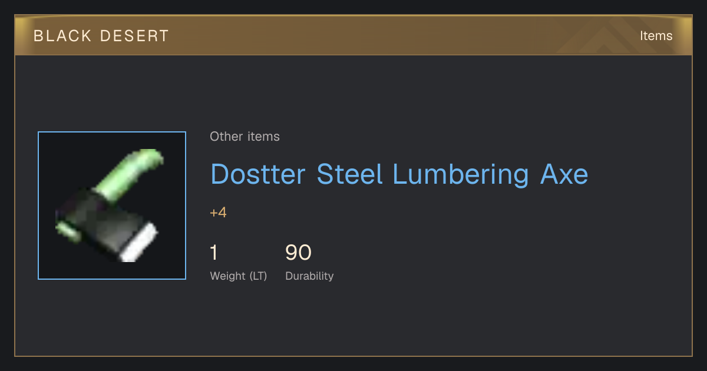
Task: Click the word "DESERT" in the header
Action: tap(134, 36)
